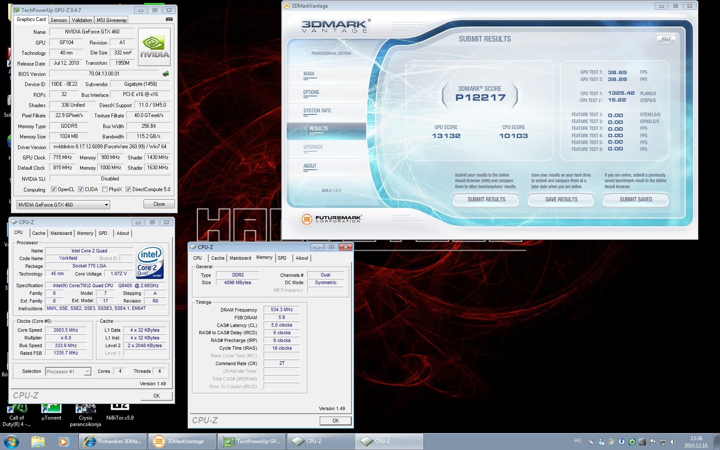Open the About tab in CPU-Z memory timings window
Image resolution: width=720 pixels, height=450 pixels.
tap(302, 258)
